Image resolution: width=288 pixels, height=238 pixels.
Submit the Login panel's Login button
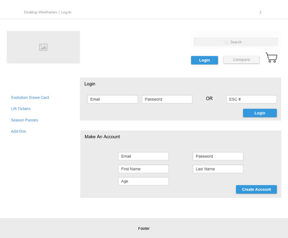260,113
